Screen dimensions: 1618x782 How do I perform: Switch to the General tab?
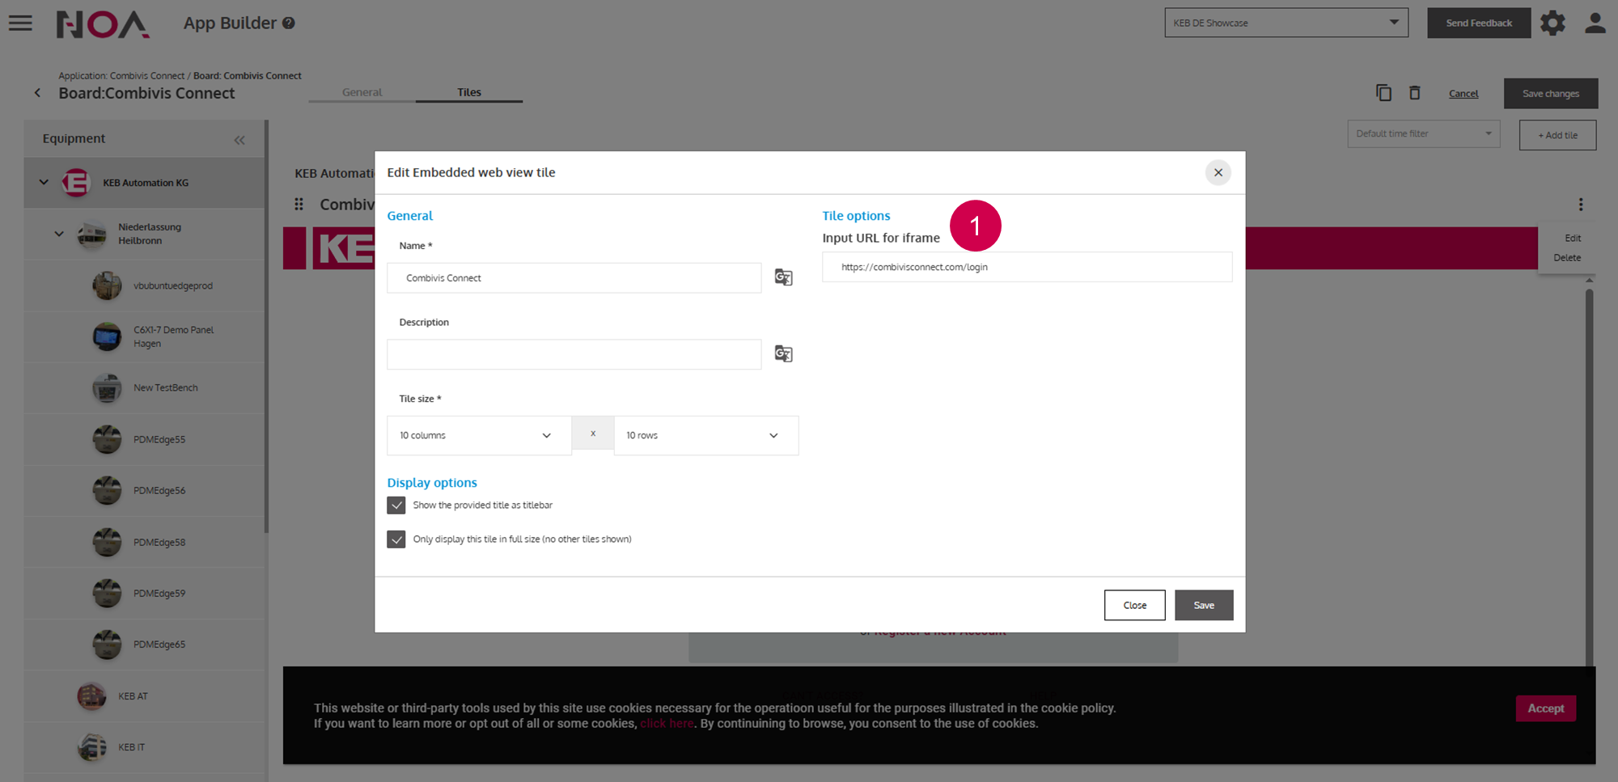362,92
